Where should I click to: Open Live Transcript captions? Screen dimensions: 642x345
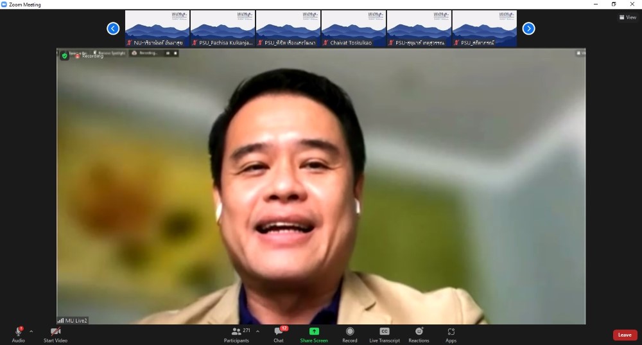(x=384, y=332)
